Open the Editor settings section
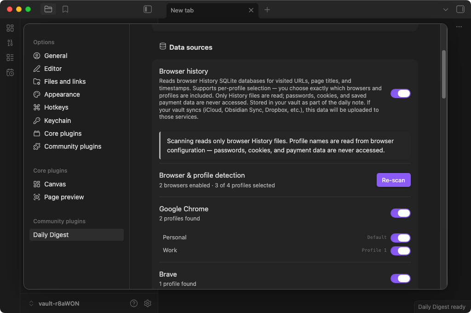The image size is (471, 313). 77,69
